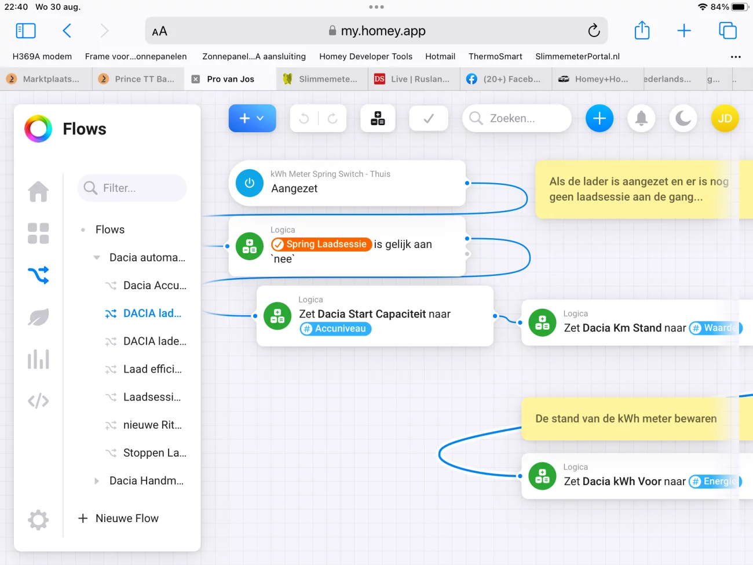Click green icon on Dacia kWh Voor card

click(542, 476)
